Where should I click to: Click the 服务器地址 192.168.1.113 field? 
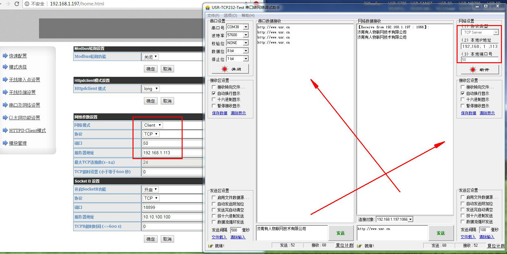pos(171,153)
